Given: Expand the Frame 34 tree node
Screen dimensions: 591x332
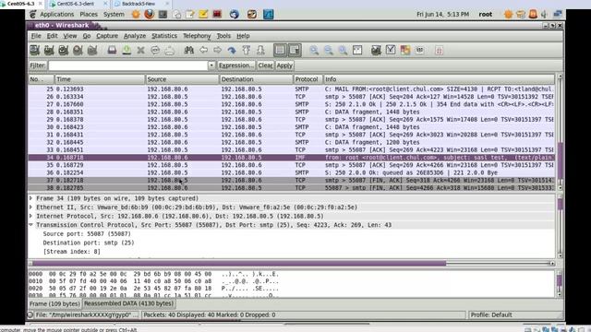Looking at the screenshot, I should pyautogui.click(x=30, y=198).
